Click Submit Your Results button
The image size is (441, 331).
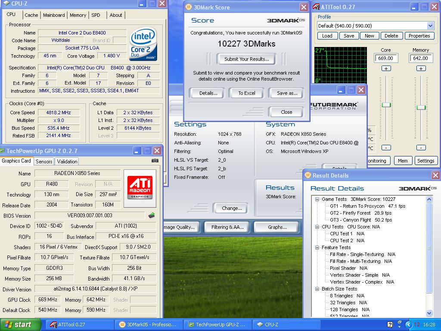[x=246, y=59]
